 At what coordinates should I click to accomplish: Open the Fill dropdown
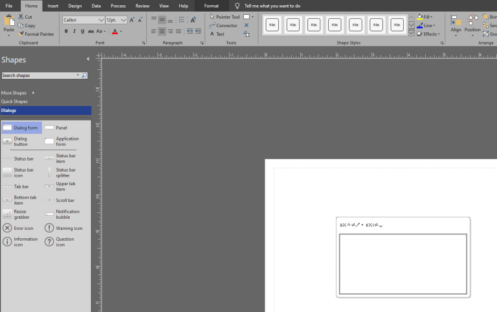425,17
